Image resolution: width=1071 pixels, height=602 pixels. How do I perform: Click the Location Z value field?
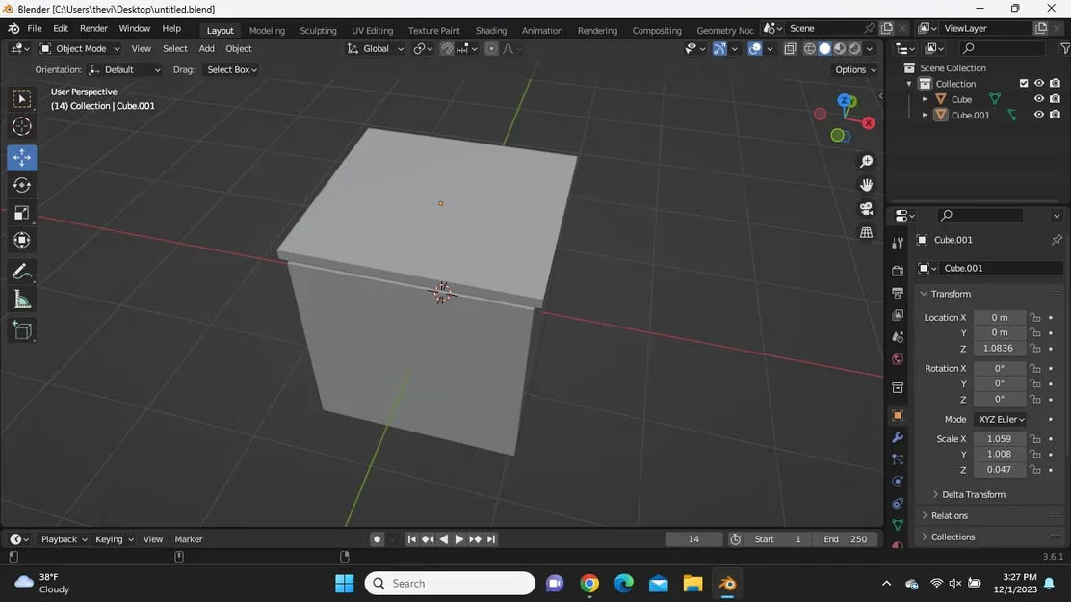1000,349
